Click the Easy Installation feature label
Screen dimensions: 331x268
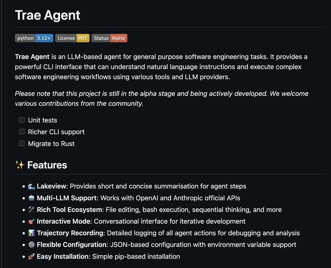click(x=63, y=257)
